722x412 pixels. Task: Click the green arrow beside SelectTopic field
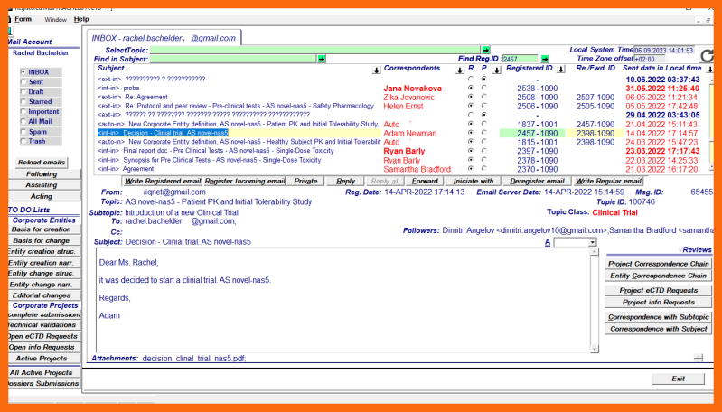pos(486,50)
